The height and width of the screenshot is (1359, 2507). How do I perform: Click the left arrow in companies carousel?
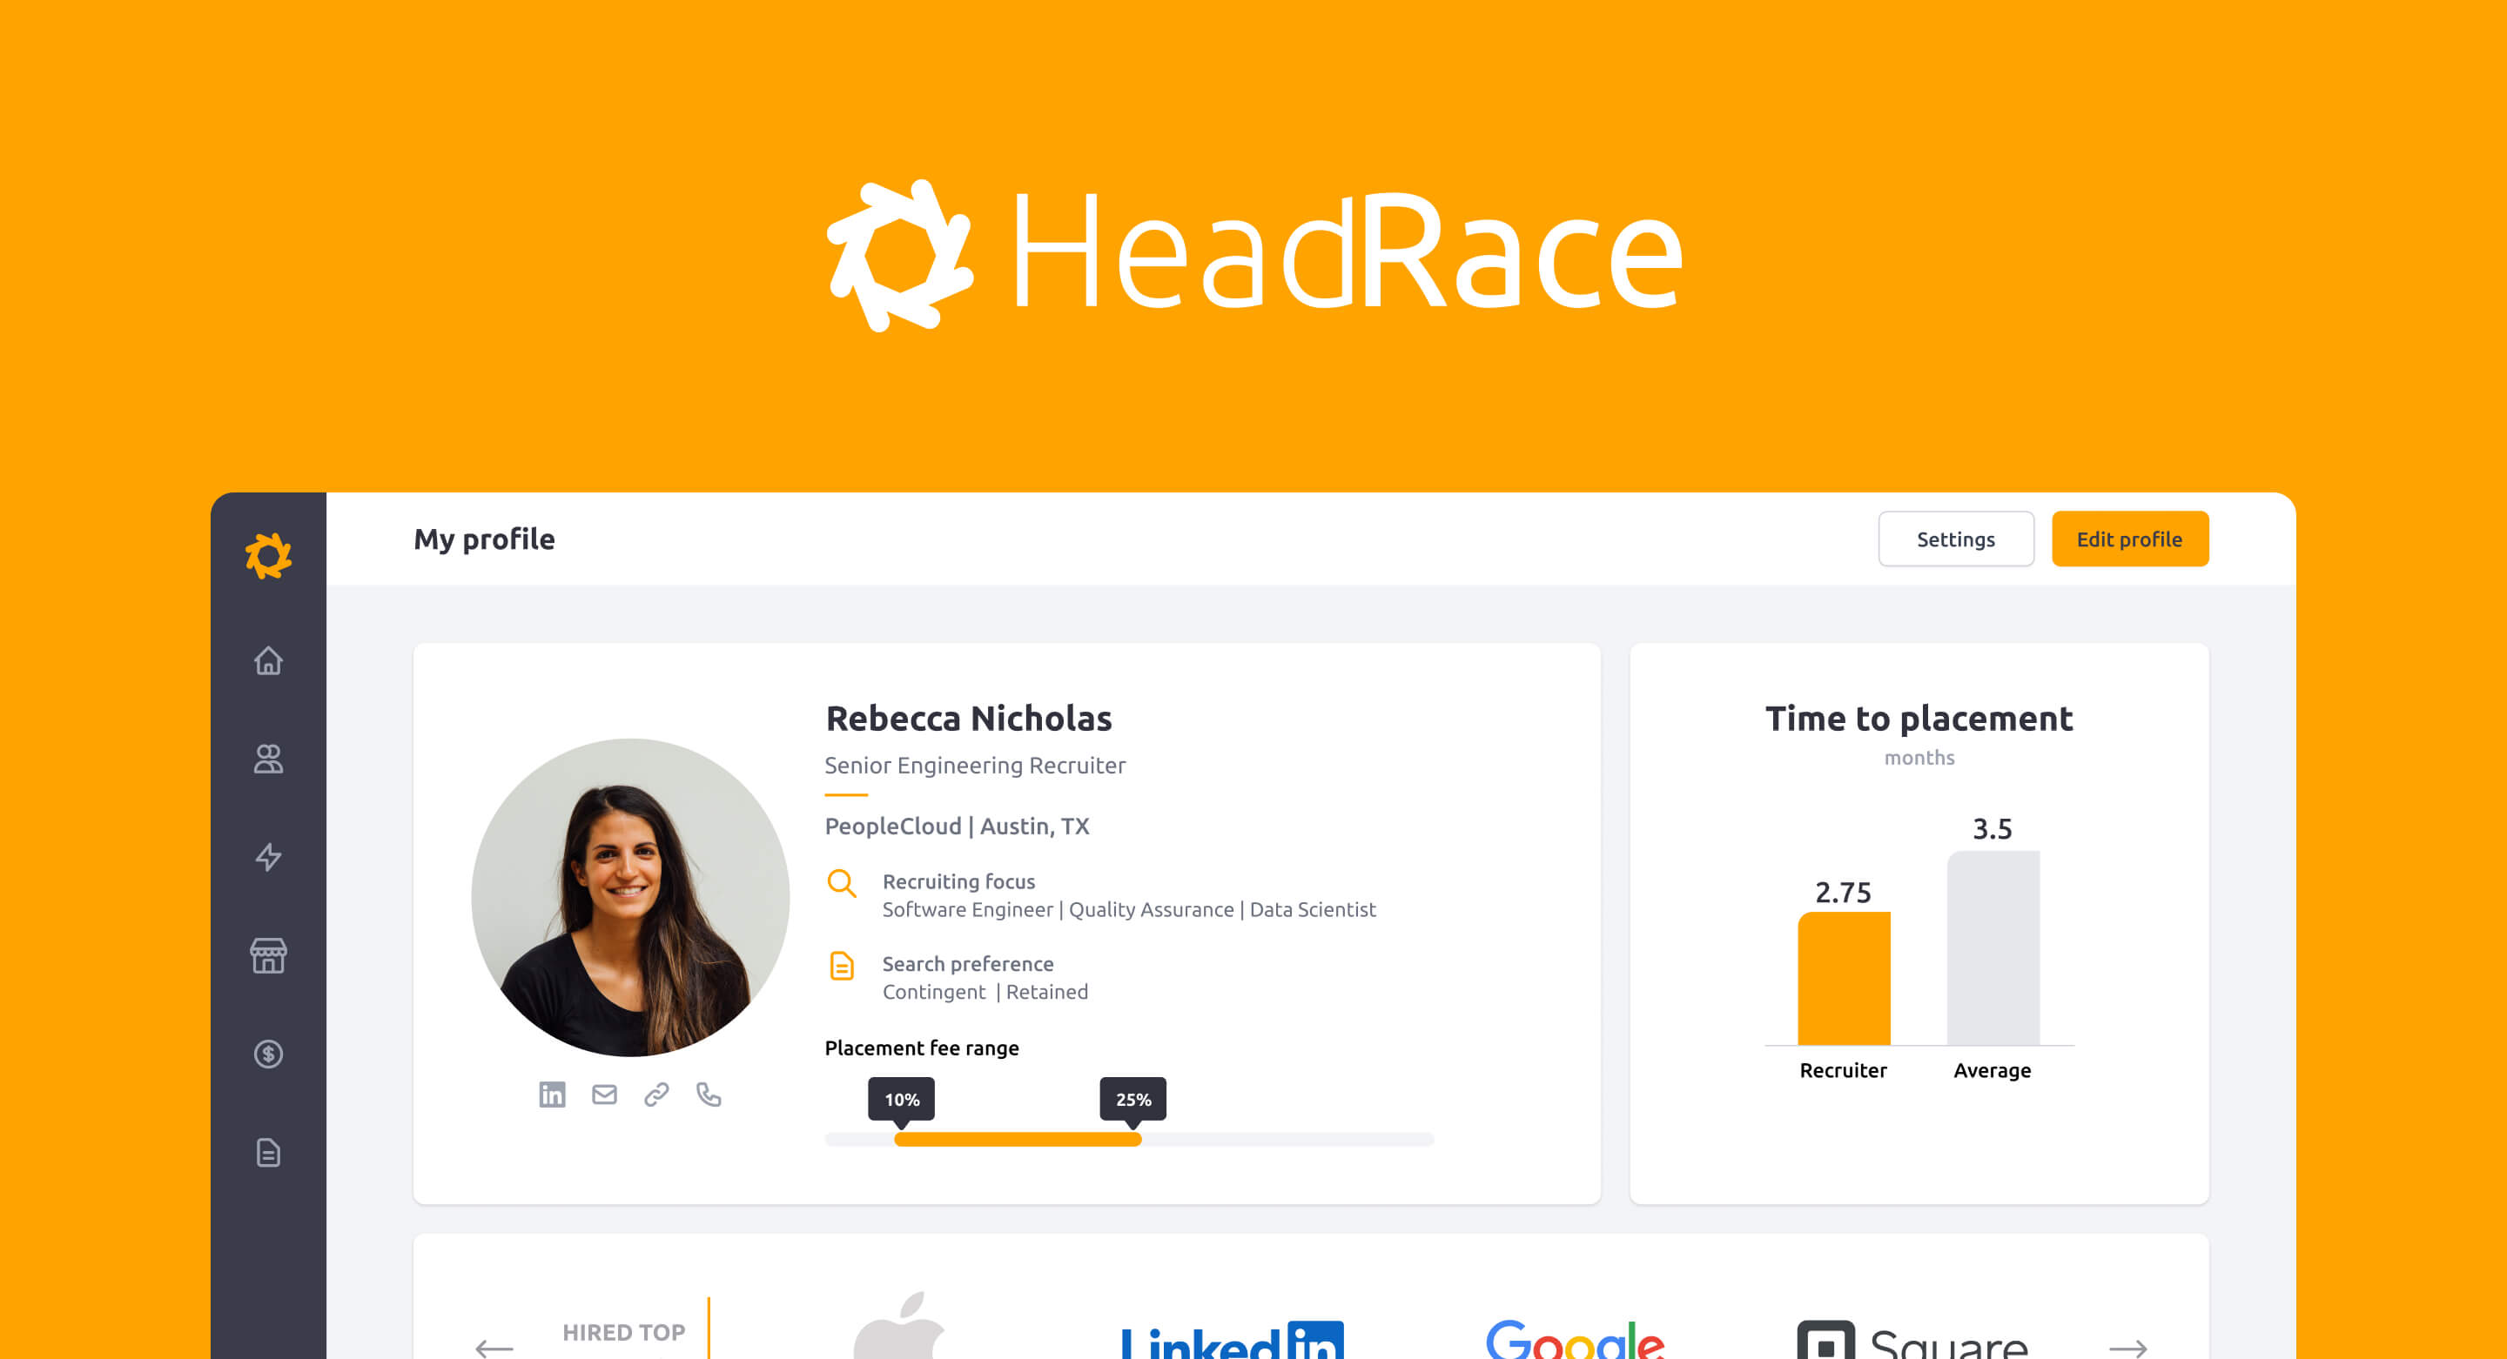click(494, 1348)
